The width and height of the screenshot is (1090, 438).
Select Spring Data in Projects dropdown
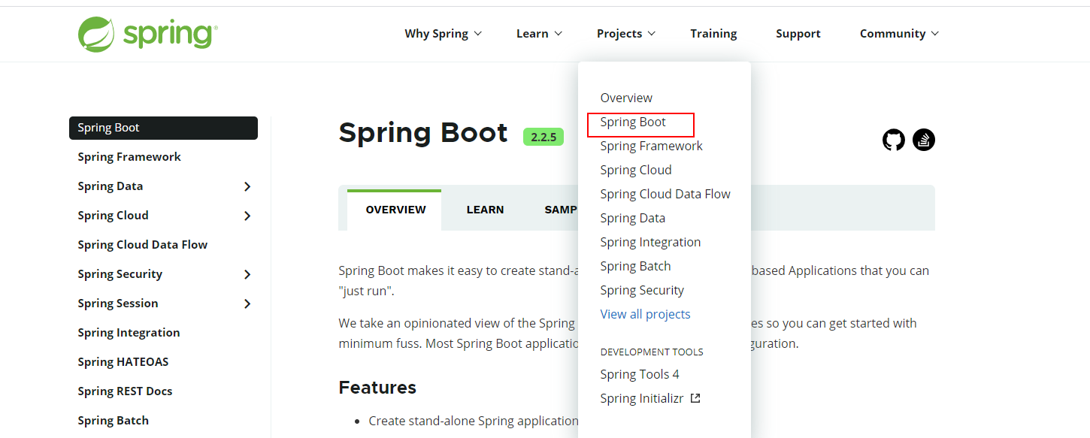[632, 218]
